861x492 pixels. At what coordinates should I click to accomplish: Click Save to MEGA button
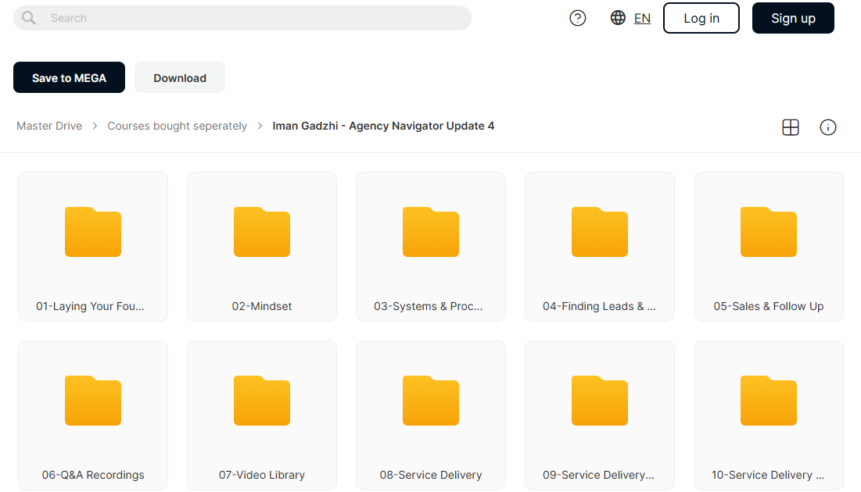(69, 77)
